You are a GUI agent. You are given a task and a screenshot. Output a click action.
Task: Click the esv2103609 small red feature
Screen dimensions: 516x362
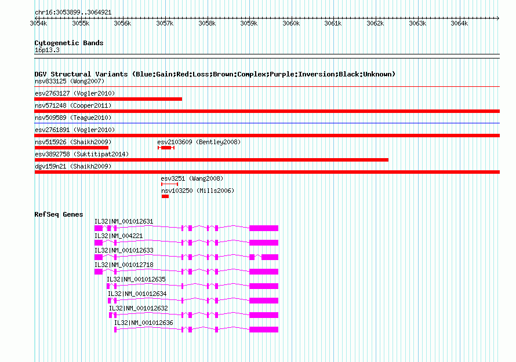(166, 148)
